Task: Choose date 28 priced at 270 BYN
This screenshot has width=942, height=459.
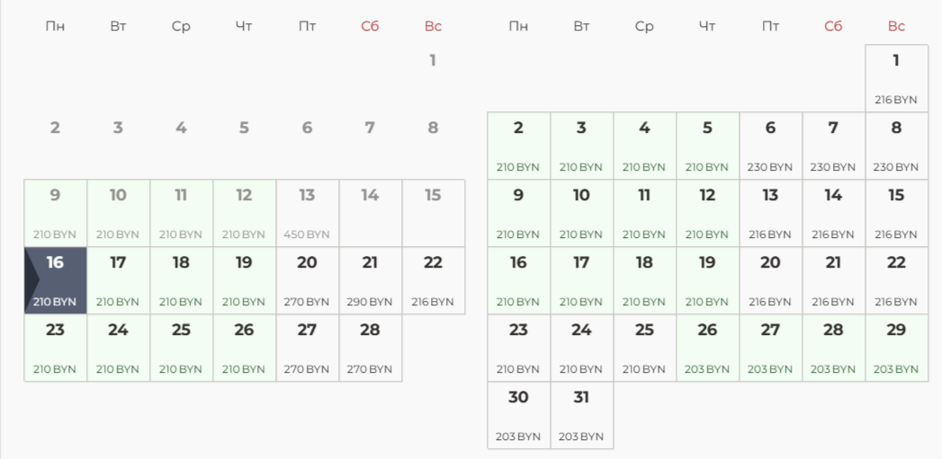Action: pos(371,348)
